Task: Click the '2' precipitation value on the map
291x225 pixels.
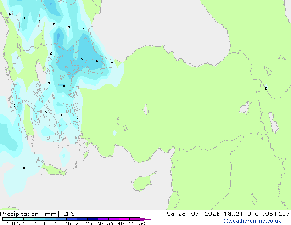Action: tap(64, 86)
